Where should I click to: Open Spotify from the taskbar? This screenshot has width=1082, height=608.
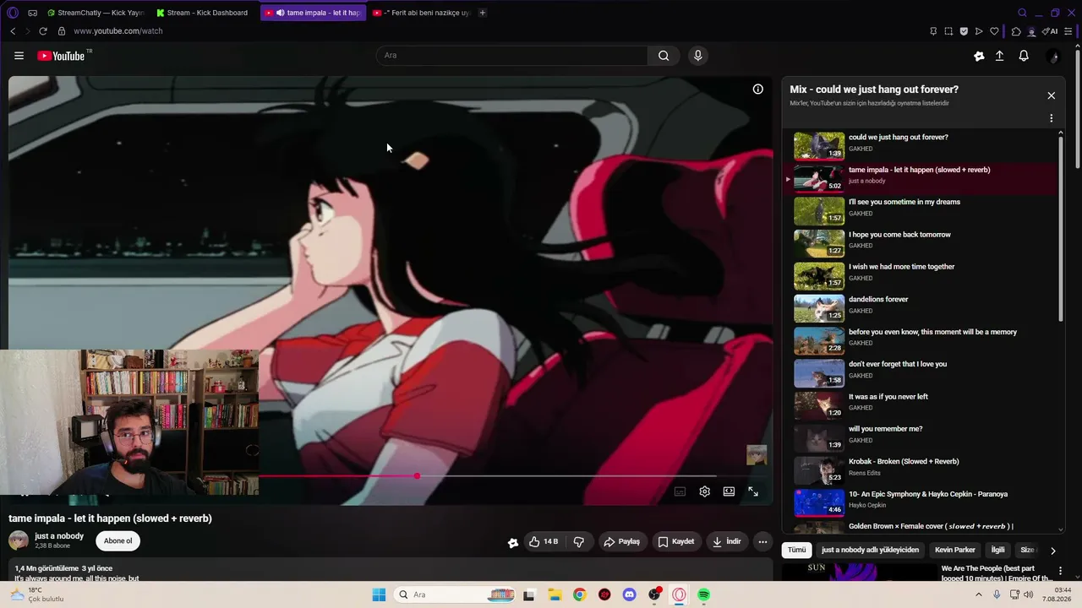pyautogui.click(x=704, y=594)
